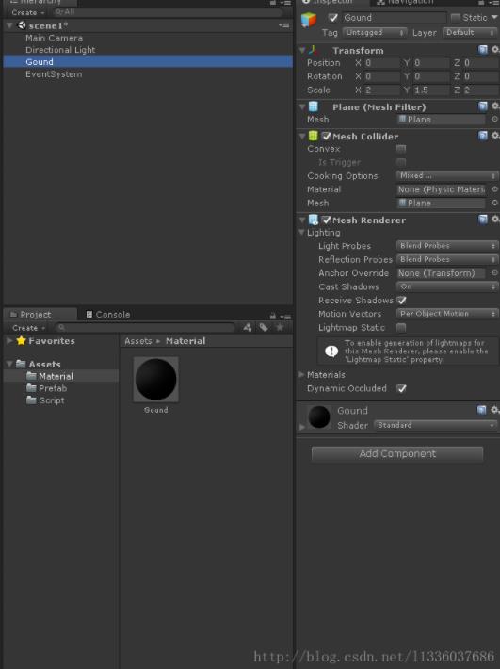Open the Layer Default dropdown
500x669 pixels.
click(x=470, y=32)
